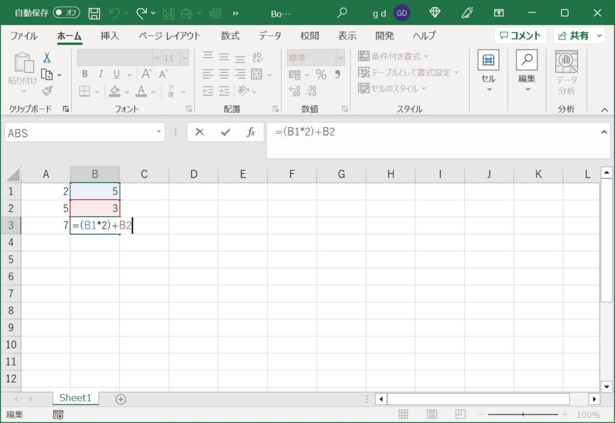The height and width of the screenshot is (423, 615).
Task: Click the Save icon in title bar
Action: (94, 13)
